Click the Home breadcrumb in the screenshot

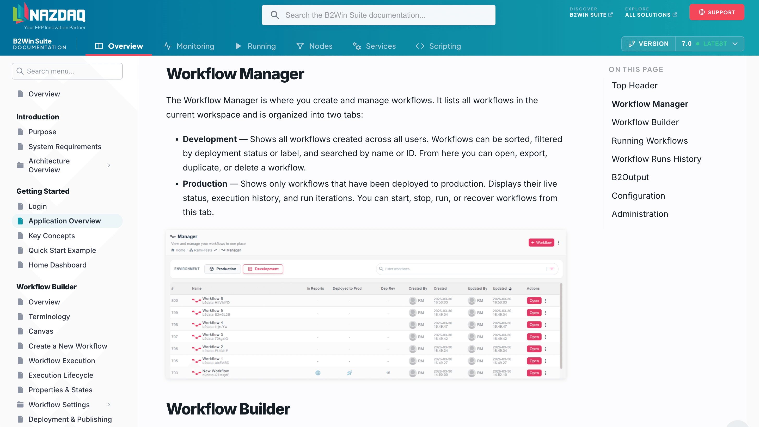pyautogui.click(x=178, y=250)
